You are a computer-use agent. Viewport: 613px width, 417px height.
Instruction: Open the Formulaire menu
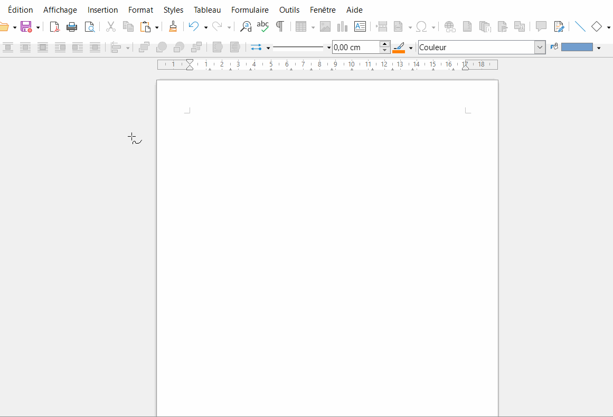250,10
